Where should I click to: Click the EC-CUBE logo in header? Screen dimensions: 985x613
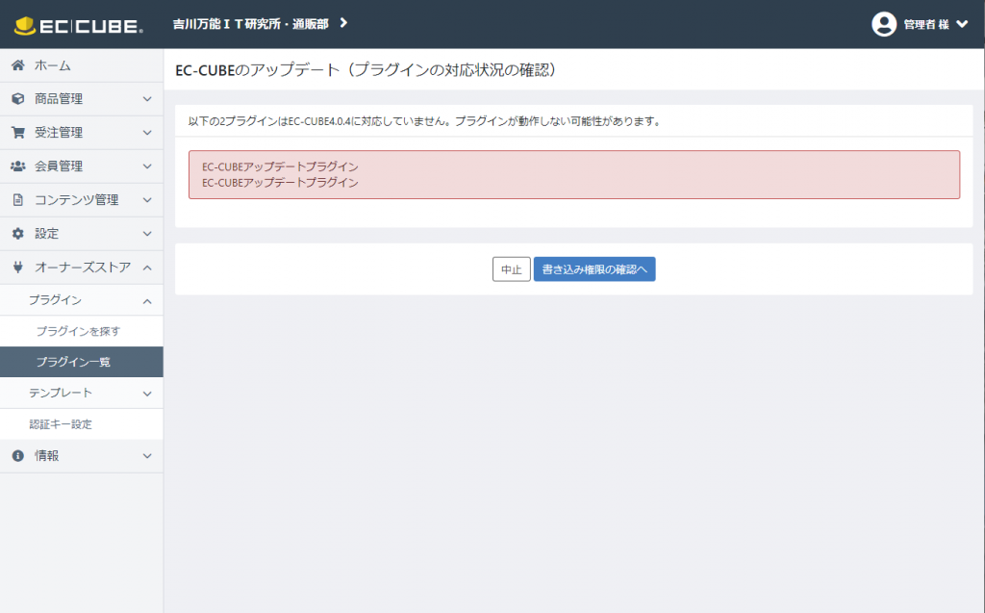coord(79,25)
